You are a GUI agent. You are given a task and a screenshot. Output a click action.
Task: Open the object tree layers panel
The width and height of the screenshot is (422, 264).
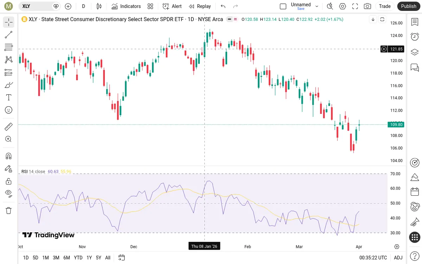tap(415, 52)
